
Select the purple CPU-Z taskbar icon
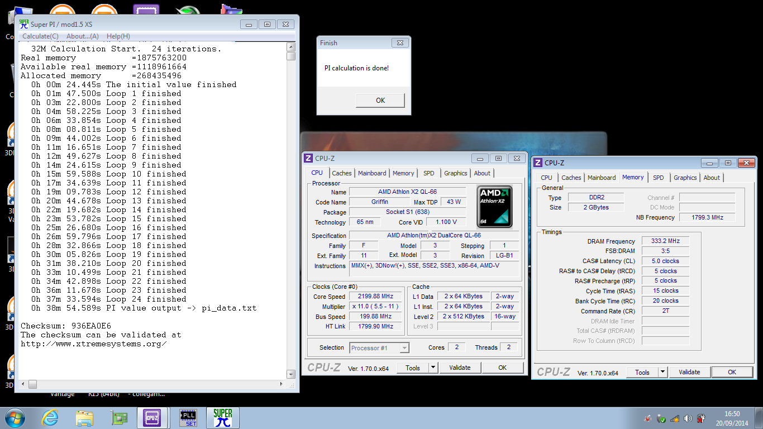pyautogui.click(x=152, y=417)
